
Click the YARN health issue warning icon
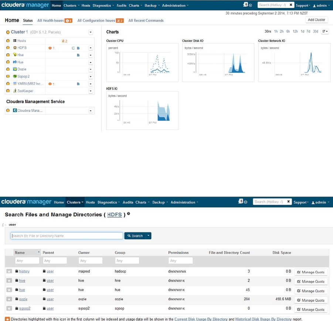50,84
